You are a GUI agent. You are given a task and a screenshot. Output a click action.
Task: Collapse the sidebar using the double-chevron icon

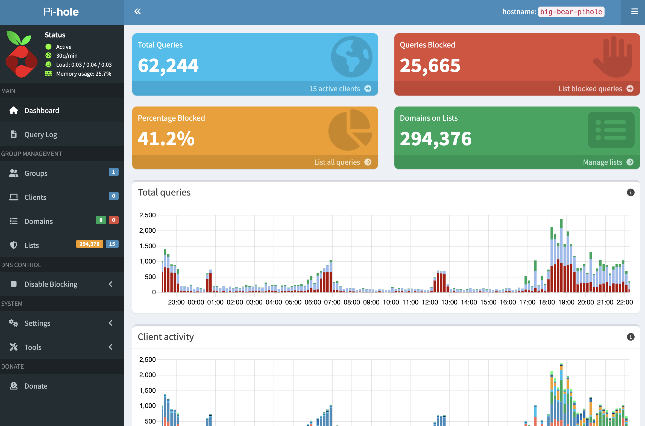point(137,11)
